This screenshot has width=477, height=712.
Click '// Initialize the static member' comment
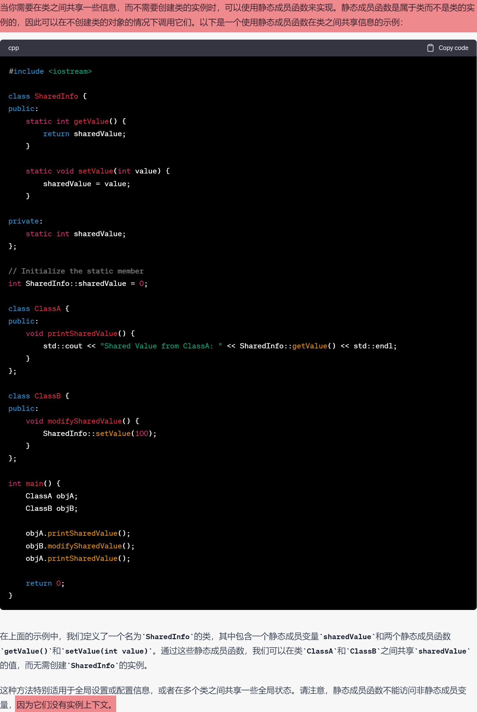76,271
